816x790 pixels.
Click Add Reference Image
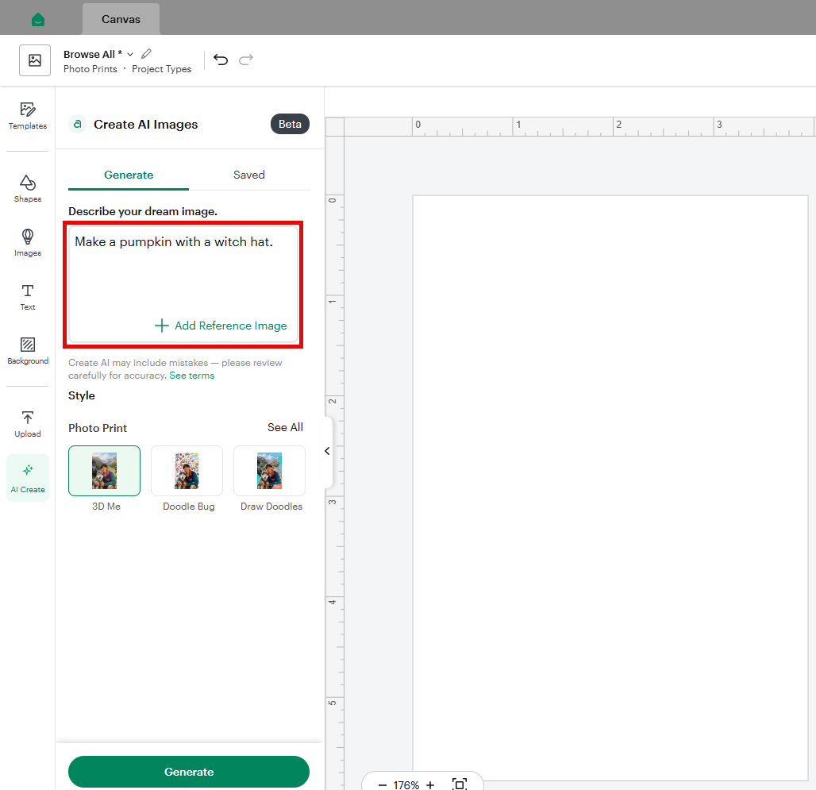click(221, 326)
